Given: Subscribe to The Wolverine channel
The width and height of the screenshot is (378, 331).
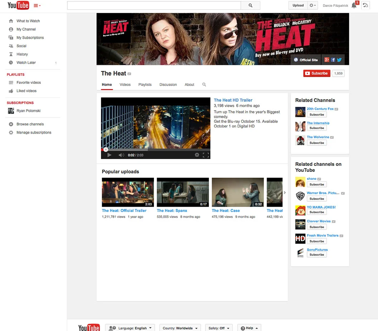Looking at the screenshot, I should (317, 143).
